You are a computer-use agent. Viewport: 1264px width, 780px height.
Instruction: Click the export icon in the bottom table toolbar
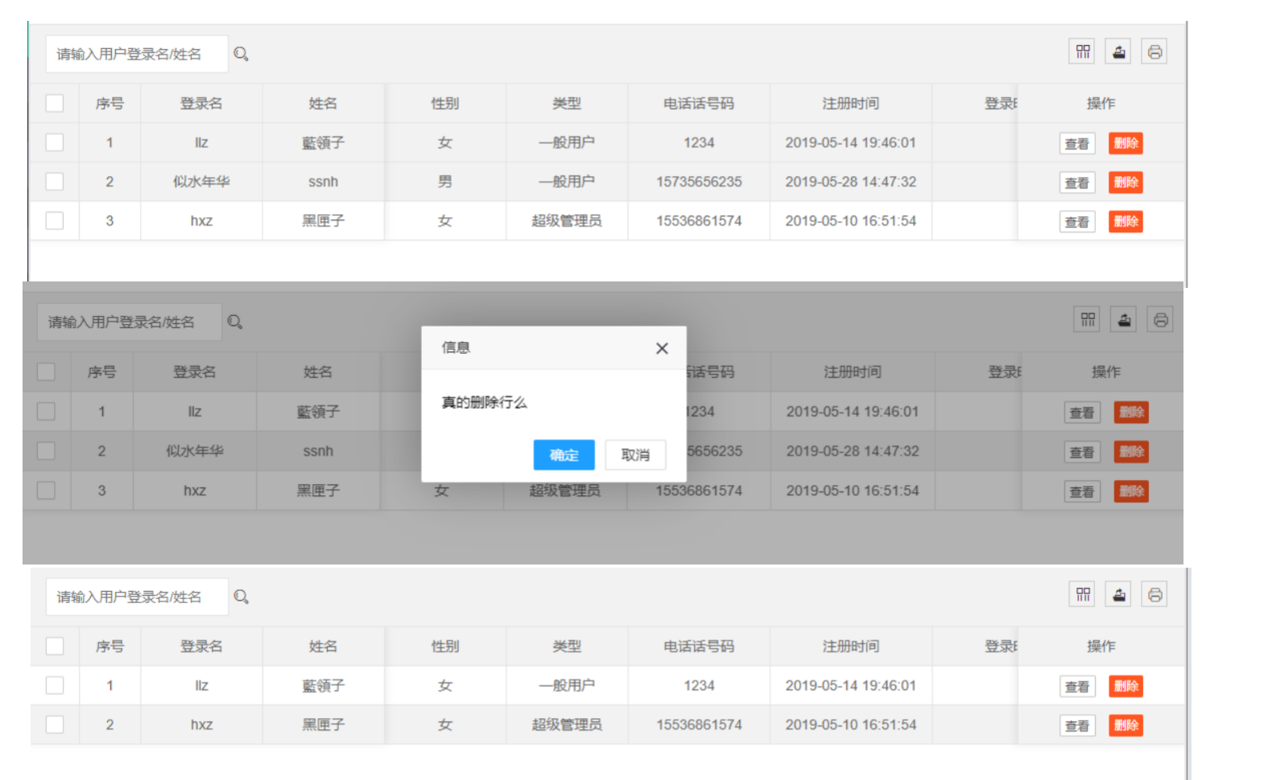[1118, 594]
